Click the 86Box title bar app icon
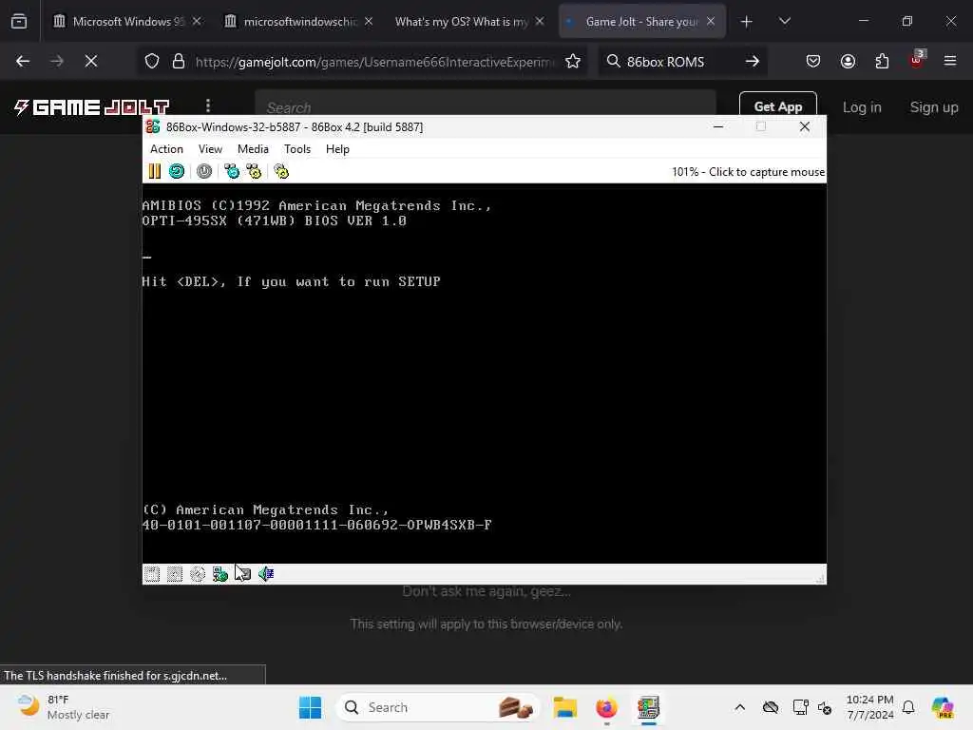The height and width of the screenshot is (730, 973). click(153, 126)
